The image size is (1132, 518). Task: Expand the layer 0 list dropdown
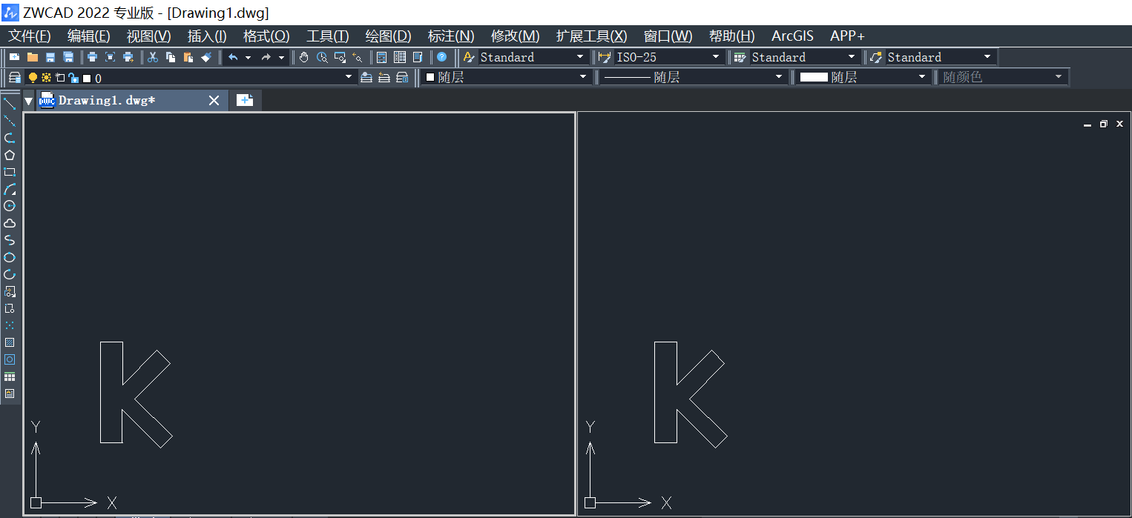coord(349,77)
